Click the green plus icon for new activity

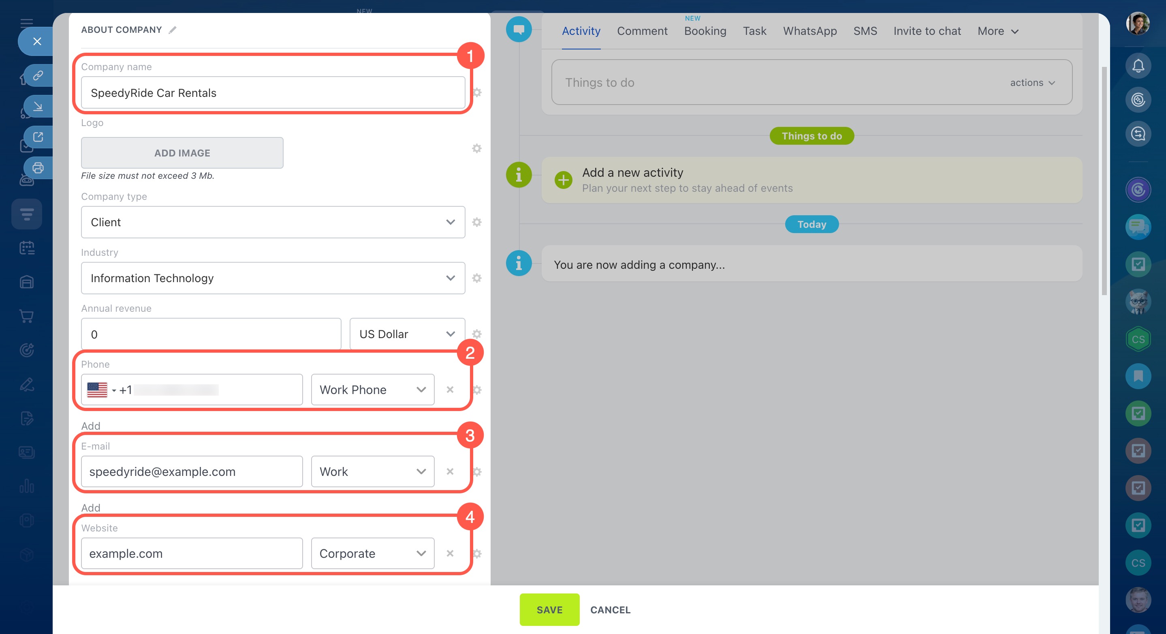click(563, 180)
